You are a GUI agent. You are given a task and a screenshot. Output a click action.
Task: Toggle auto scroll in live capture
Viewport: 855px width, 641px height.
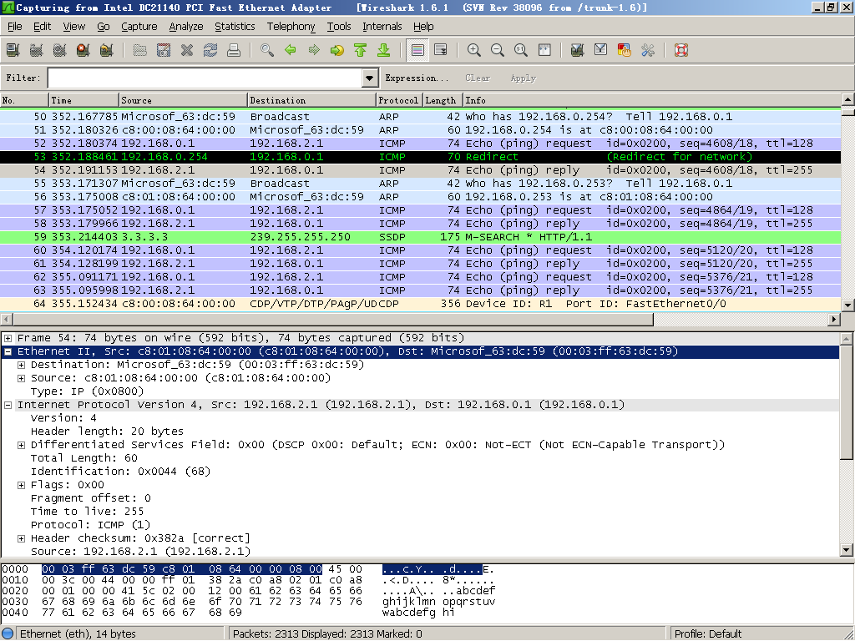coord(441,50)
